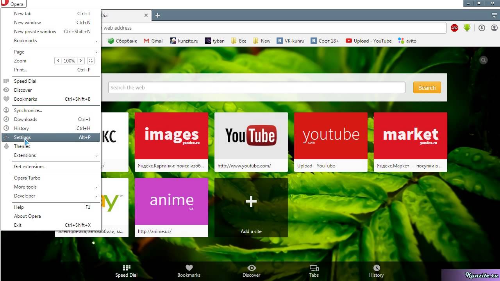This screenshot has width=500, height=281.
Task: Open the Софт 18+ bookmark
Action: [325, 41]
